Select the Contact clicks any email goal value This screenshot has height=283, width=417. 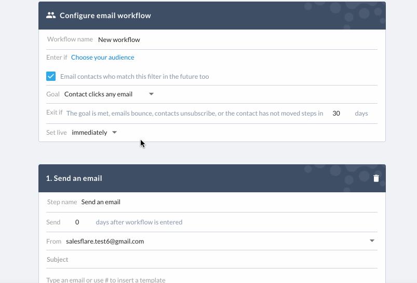point(98,94)
